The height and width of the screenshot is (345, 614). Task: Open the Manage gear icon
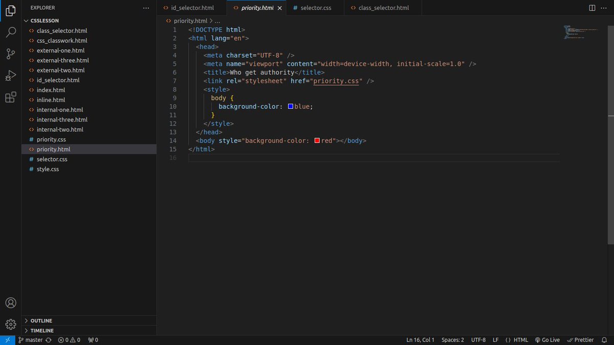pyautogui.click(x=10, y=324)
